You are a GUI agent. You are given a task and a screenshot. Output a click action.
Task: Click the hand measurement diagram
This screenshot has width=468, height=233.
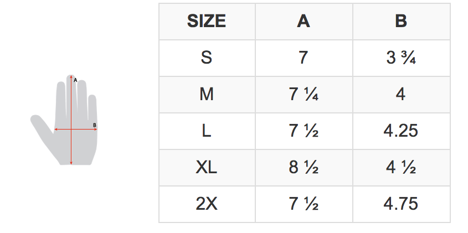pos(64,120)
